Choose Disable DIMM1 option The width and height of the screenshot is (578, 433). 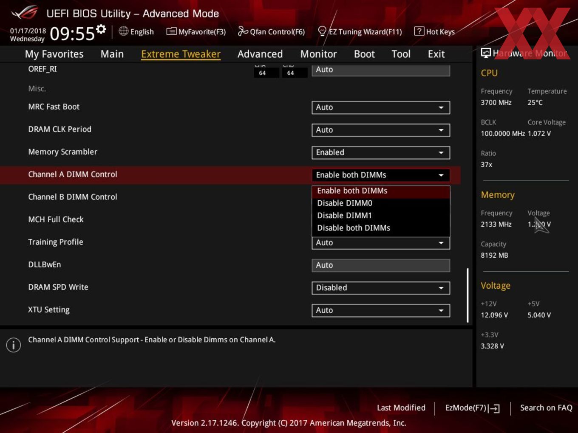381,216
